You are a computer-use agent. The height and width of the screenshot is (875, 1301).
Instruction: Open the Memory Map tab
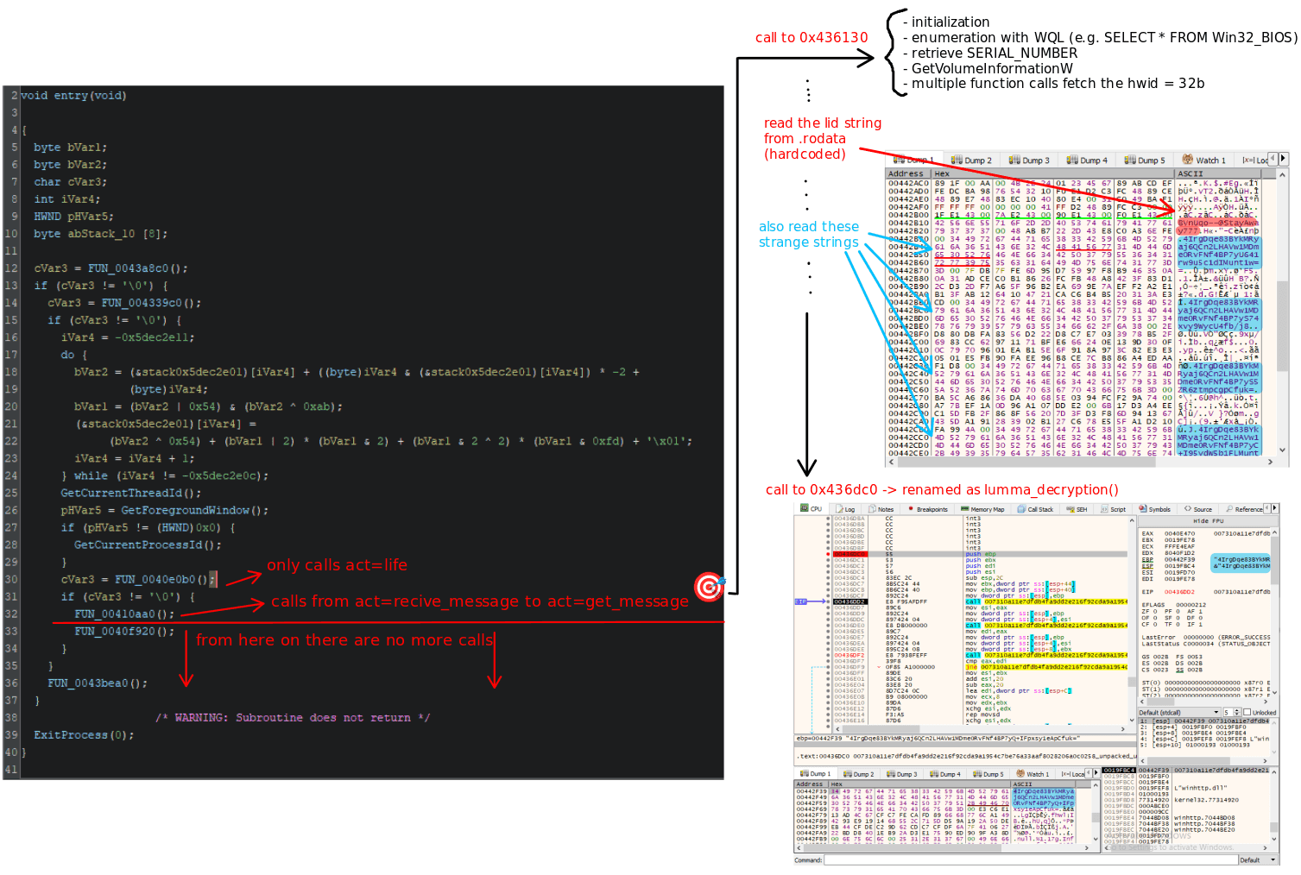[983, 509]
